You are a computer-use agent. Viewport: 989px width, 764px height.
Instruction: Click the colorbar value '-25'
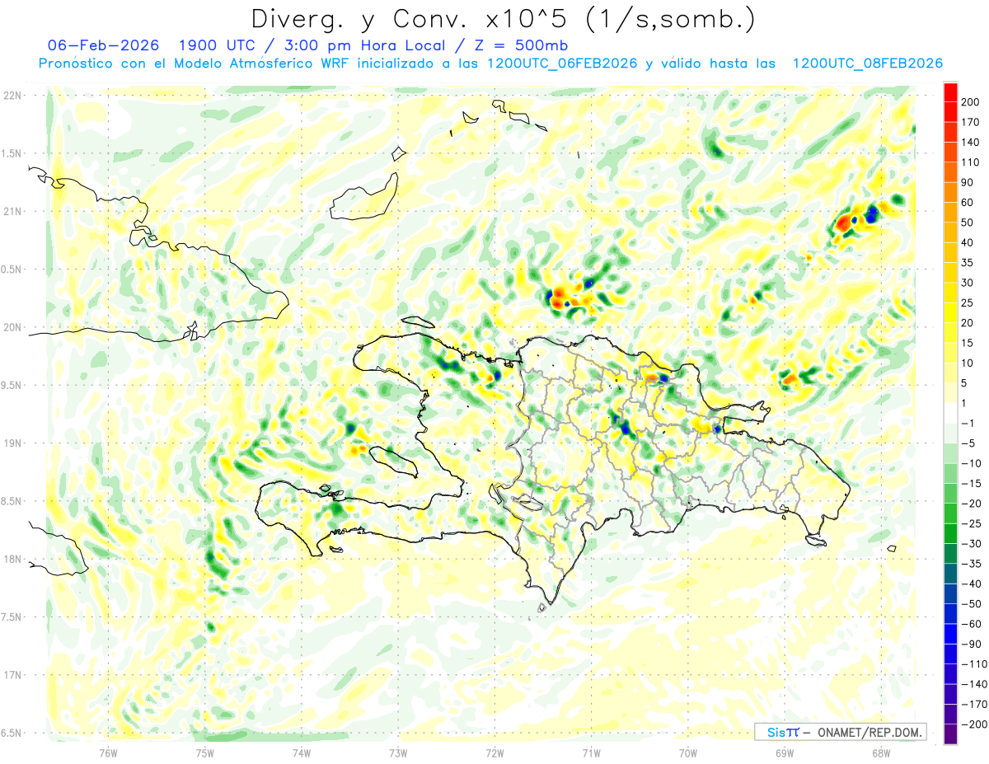[970, 523]
